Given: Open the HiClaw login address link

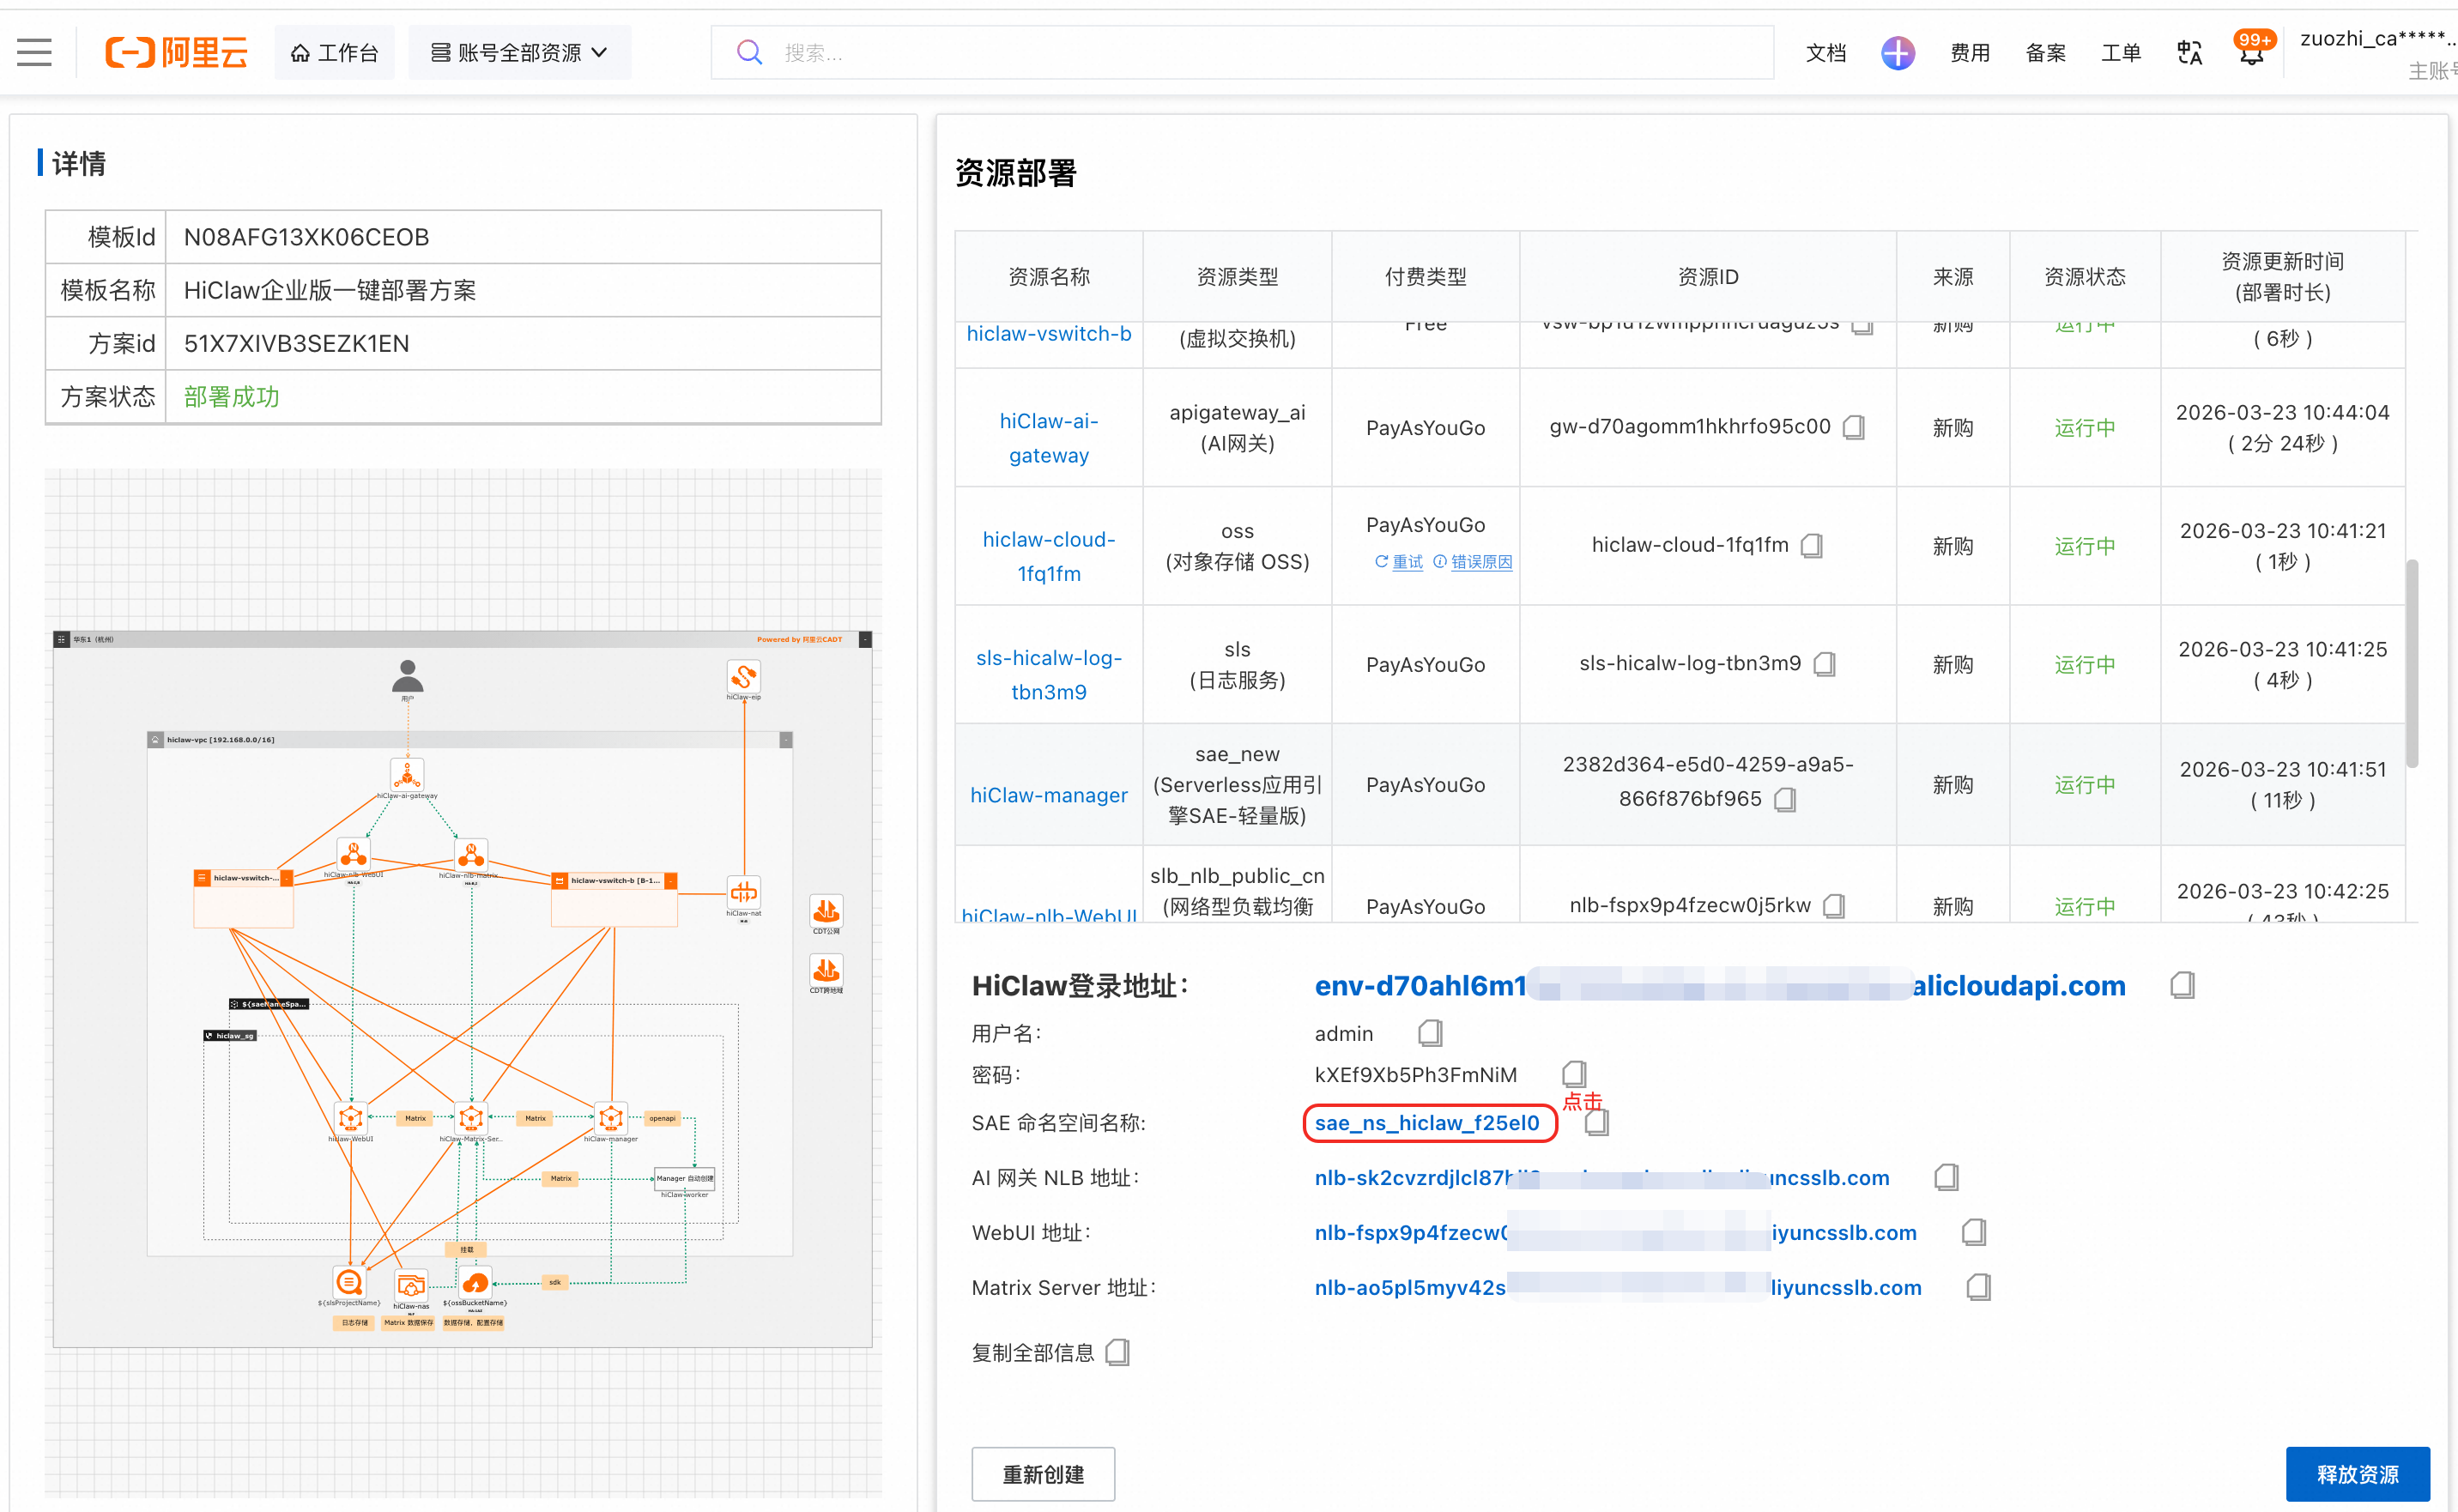Looking at the screenshot, I should tap(1720, 986).
